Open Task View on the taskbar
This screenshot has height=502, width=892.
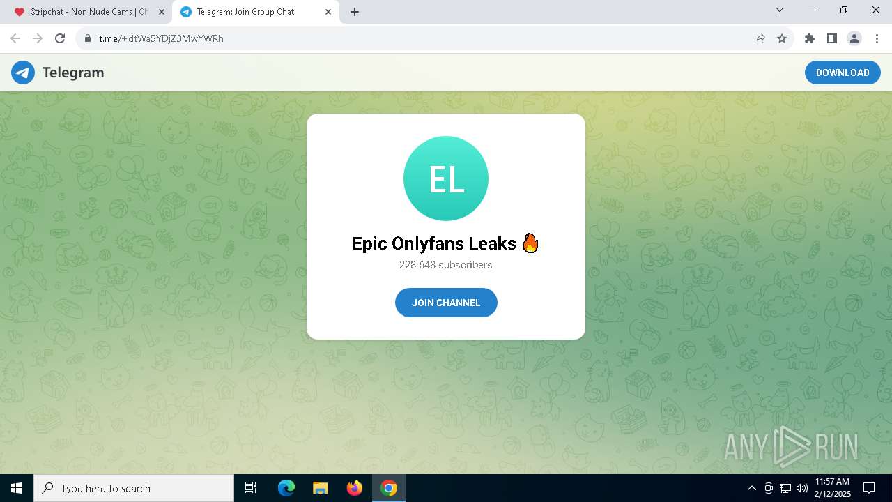click(251, 488)
